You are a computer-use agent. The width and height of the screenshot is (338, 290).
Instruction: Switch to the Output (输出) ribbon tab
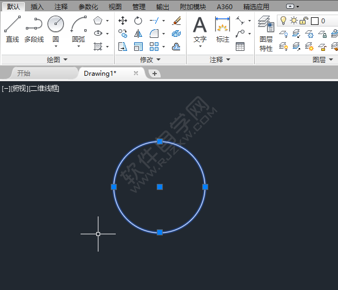click(163, 6)
